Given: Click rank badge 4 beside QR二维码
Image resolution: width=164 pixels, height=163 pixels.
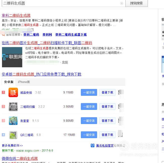Looking at the screenshot, I should pyautogui.click(x=3, y=135).
